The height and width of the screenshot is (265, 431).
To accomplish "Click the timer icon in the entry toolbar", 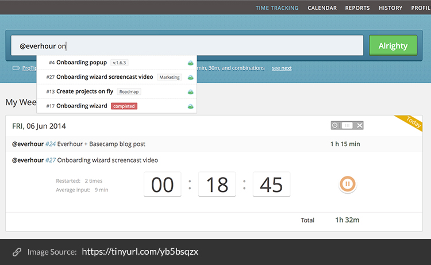I will click(335, 126).
